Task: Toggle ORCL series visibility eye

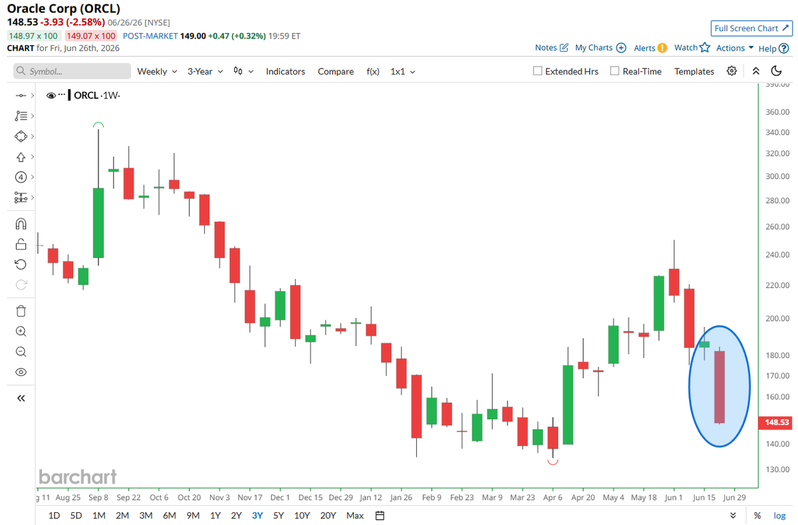Action: [x=51, y=96]
